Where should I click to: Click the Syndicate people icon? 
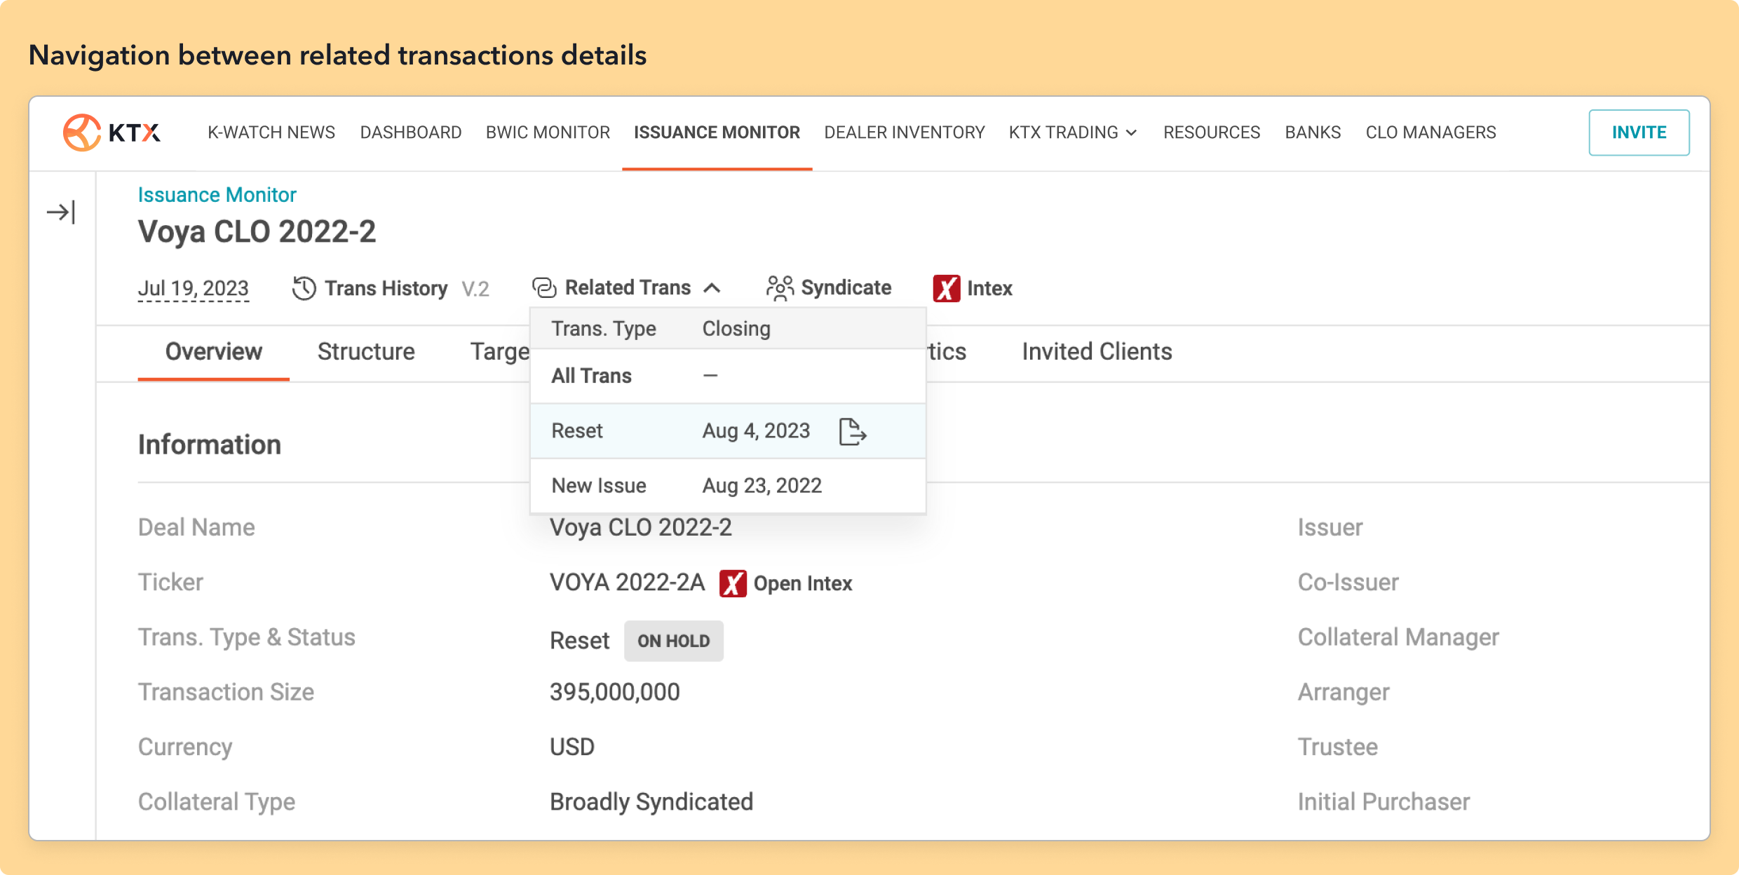point(780,287)
